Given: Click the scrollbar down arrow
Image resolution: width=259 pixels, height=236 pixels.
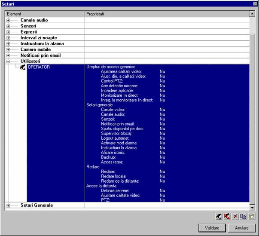Looking at the screenshot, I should [x=253, y=207].
